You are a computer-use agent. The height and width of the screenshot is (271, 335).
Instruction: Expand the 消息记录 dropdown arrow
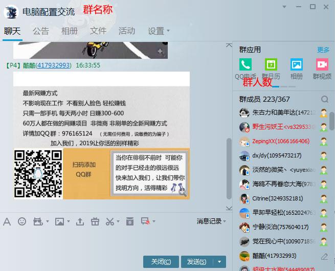click(x=225, y=221)
